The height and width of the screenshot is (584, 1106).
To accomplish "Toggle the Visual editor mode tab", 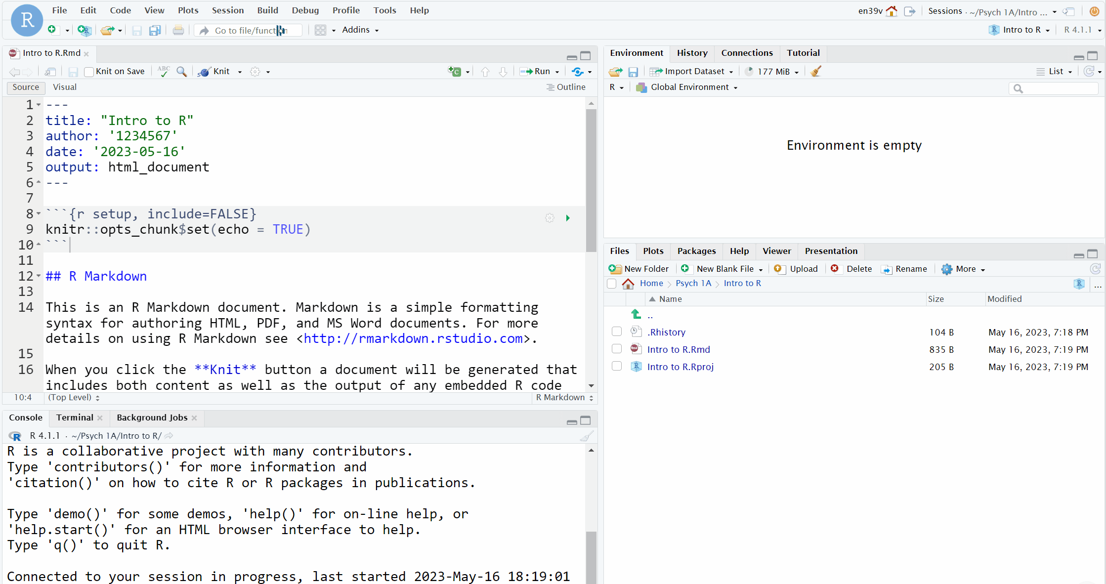I will coord(65,87).
